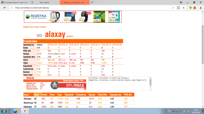Open the 2018-04-10 period column
Image resolution: width=204 pixels, height=114 pixels.
click(106, 45)
